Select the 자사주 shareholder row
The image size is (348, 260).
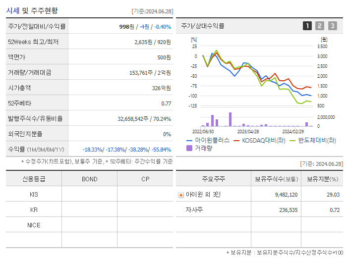click(259, 209)
